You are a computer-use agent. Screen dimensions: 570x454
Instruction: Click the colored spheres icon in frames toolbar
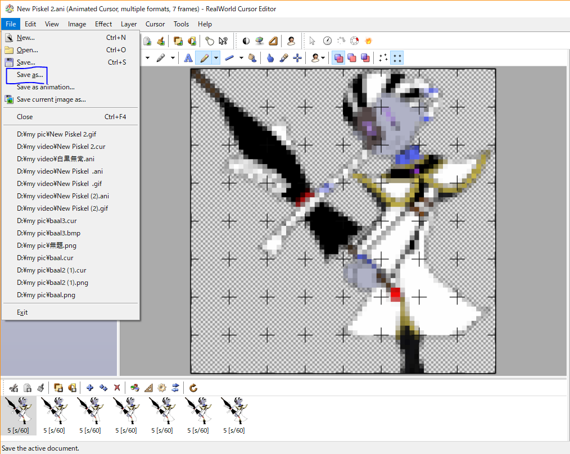[134, 388]
